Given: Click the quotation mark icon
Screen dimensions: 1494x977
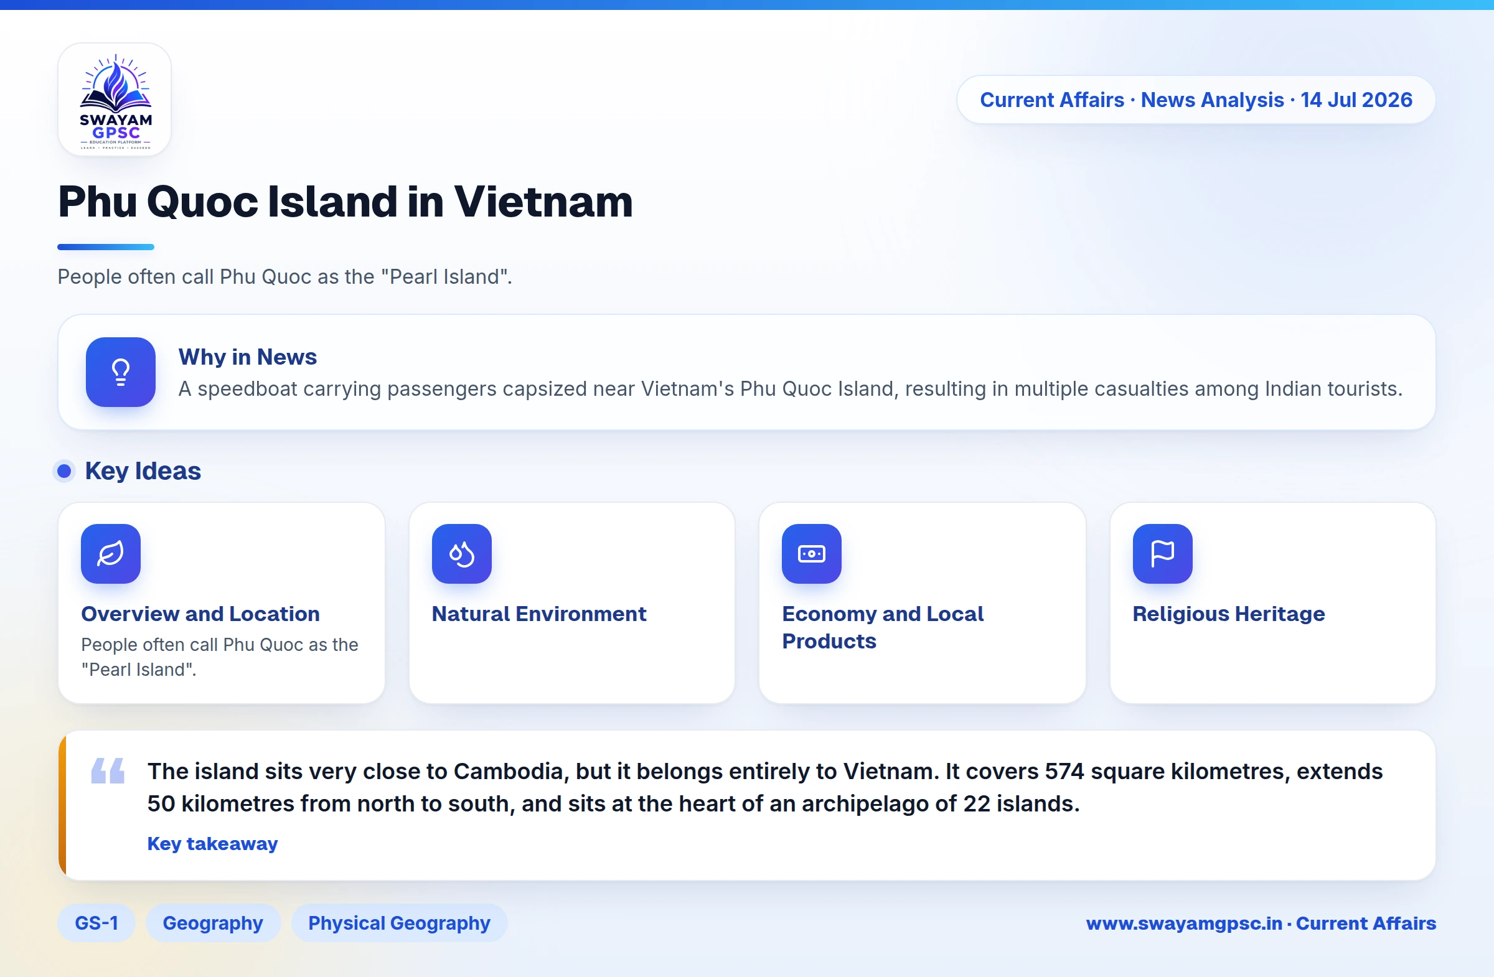Looking at the screenshot, I should 108,770.
